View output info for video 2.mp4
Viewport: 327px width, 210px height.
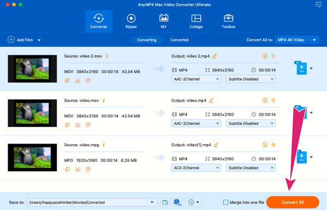[265, 56]
